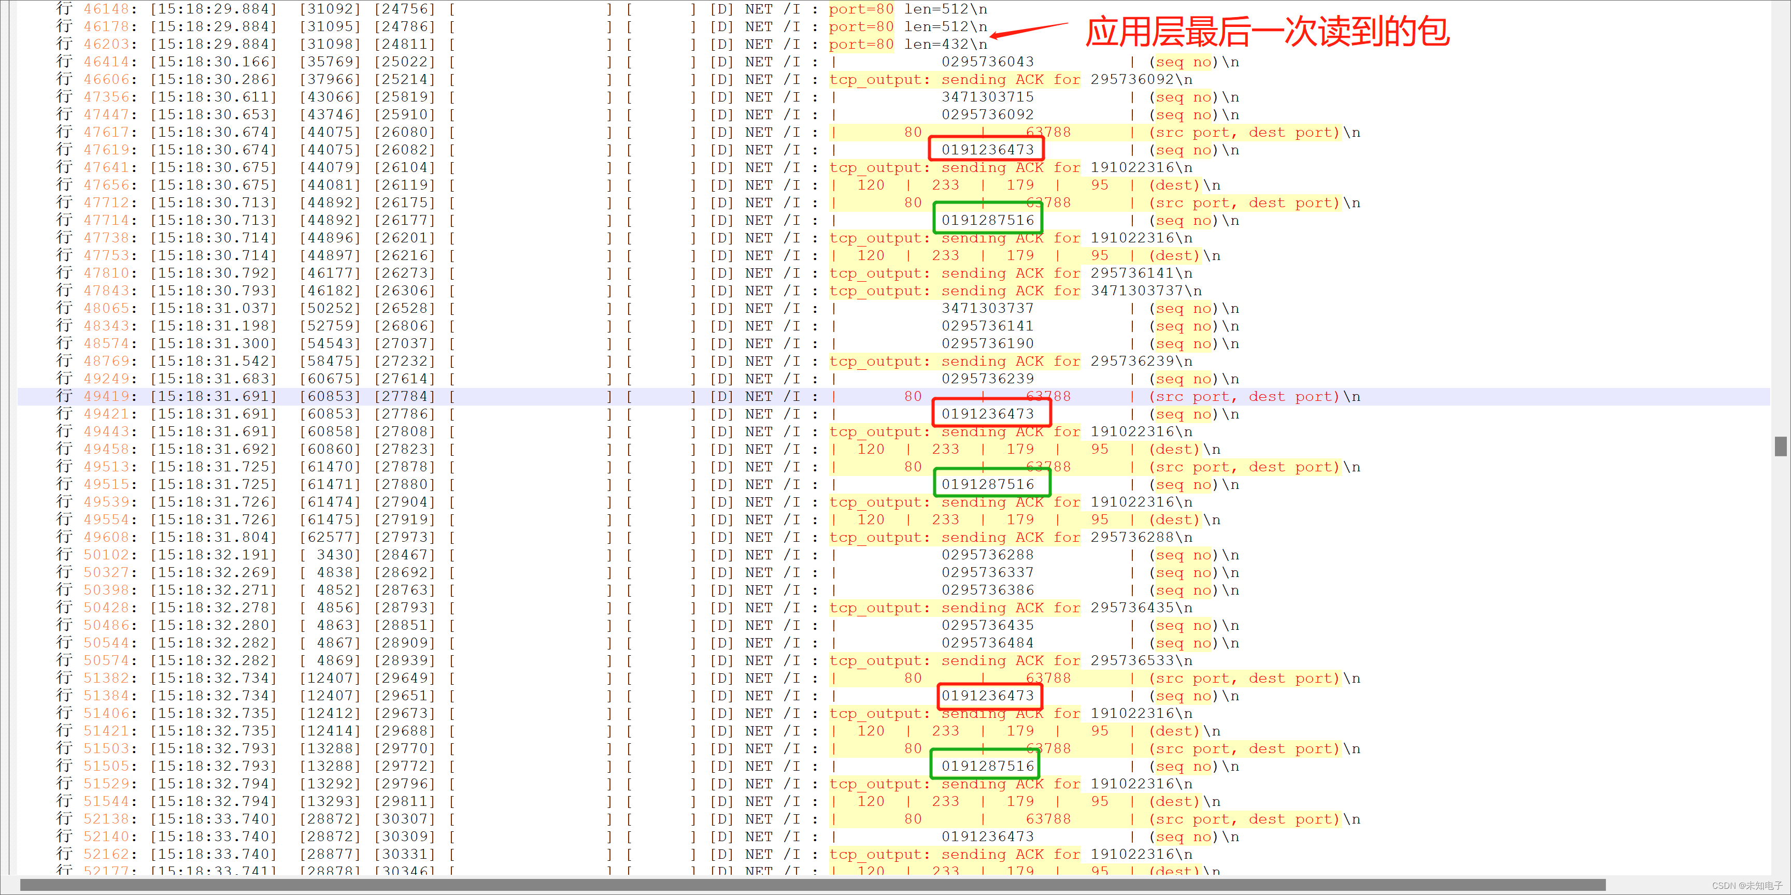Screen dimensions: 1791x895
Task: Click red-boxed seq number on line 49421
Action: (x=987, y=414)
